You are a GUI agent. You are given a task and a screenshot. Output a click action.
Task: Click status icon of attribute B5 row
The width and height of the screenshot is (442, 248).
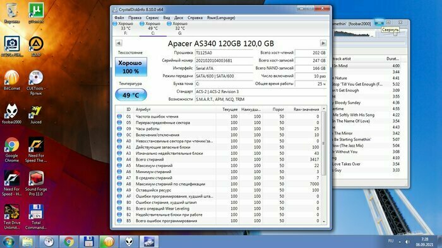[x=119, y=221]
